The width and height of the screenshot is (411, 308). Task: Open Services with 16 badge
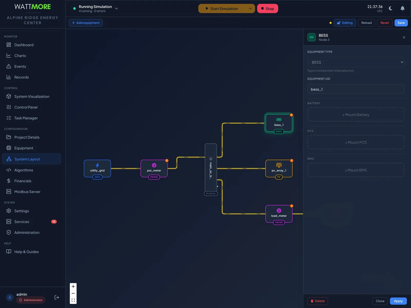31,222
